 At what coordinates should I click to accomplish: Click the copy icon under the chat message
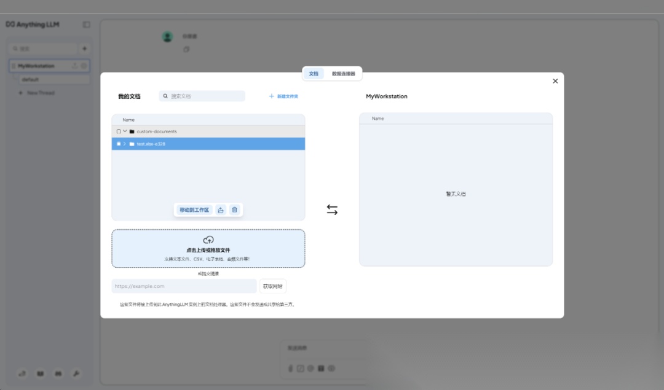click(x=186, y=50)
